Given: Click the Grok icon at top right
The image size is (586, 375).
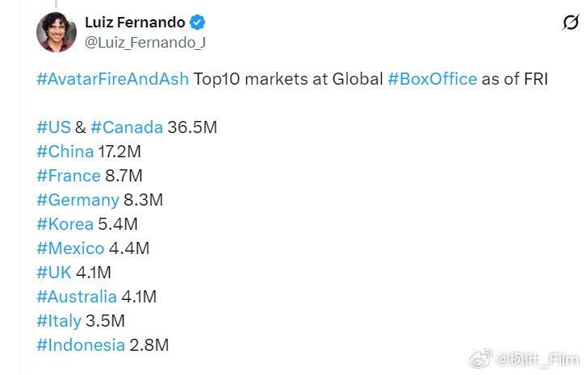Looking at the screenshot, I should point(570,23).
